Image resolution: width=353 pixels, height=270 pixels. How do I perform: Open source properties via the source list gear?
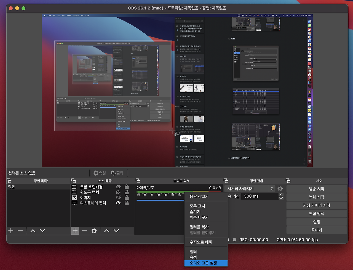click(x=94, y=231)
